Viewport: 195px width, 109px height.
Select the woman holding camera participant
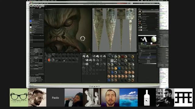point(74,97)
